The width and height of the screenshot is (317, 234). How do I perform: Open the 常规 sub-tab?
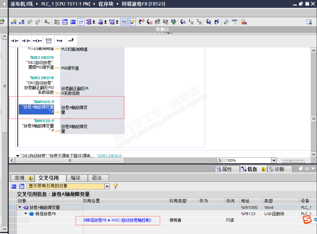click(22, 178)
